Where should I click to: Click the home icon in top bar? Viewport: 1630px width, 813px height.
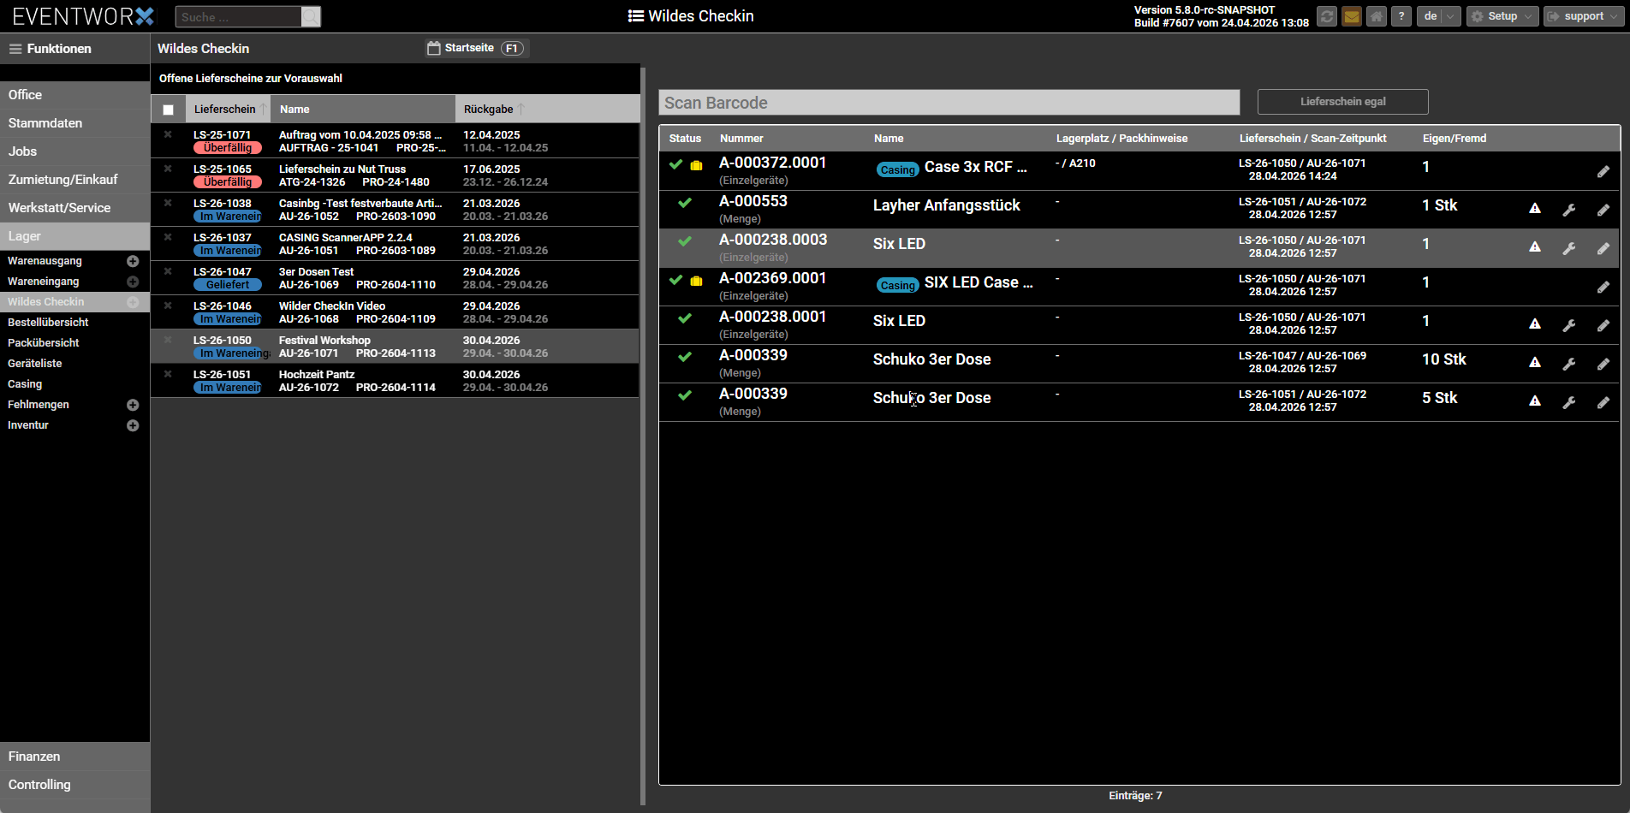1376,16
